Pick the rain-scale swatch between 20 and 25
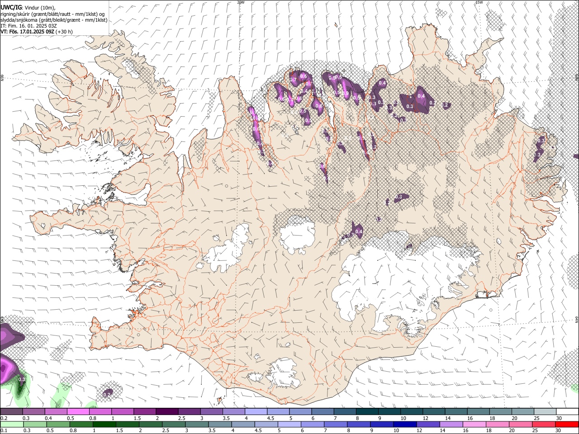 521,424
